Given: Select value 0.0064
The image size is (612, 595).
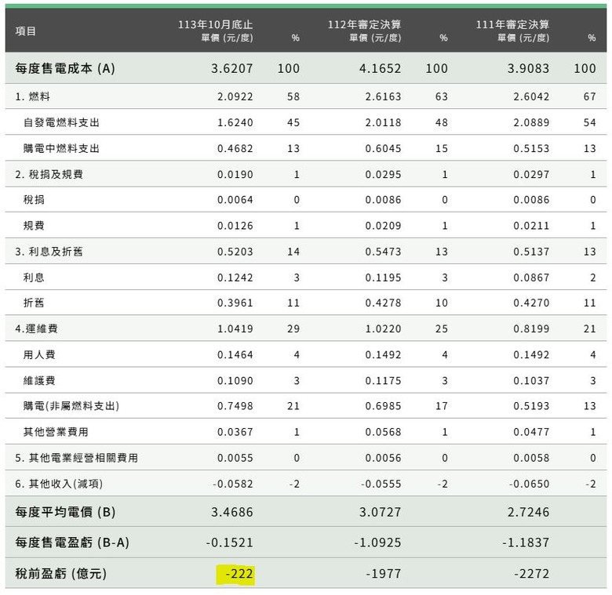Looking at the screenshot, I should (x=235, y=200).
